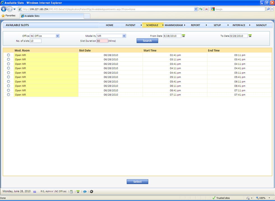Open the gear settings icon in footer
This screenshot has height=201, width=275.
pos(91,192)
